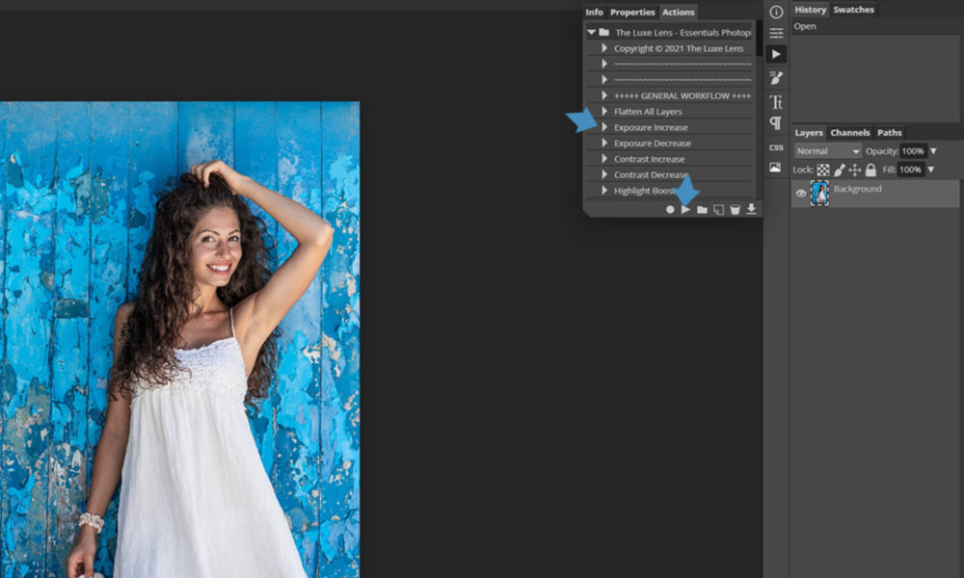Collapse The Luxe Lens action set
The height and width of the screenshot is (578, 964).
point(591,32)
